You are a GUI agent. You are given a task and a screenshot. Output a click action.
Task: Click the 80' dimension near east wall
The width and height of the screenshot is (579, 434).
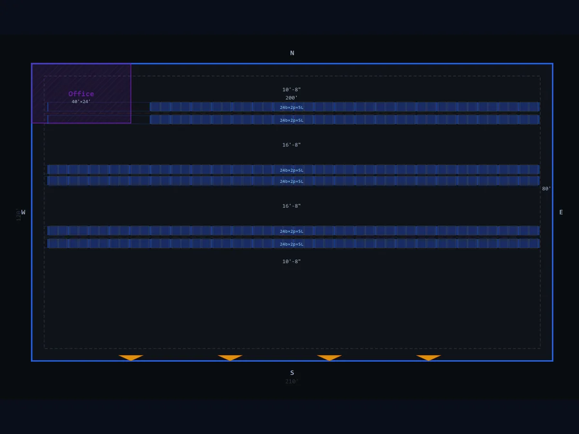(x=546, y=189)
